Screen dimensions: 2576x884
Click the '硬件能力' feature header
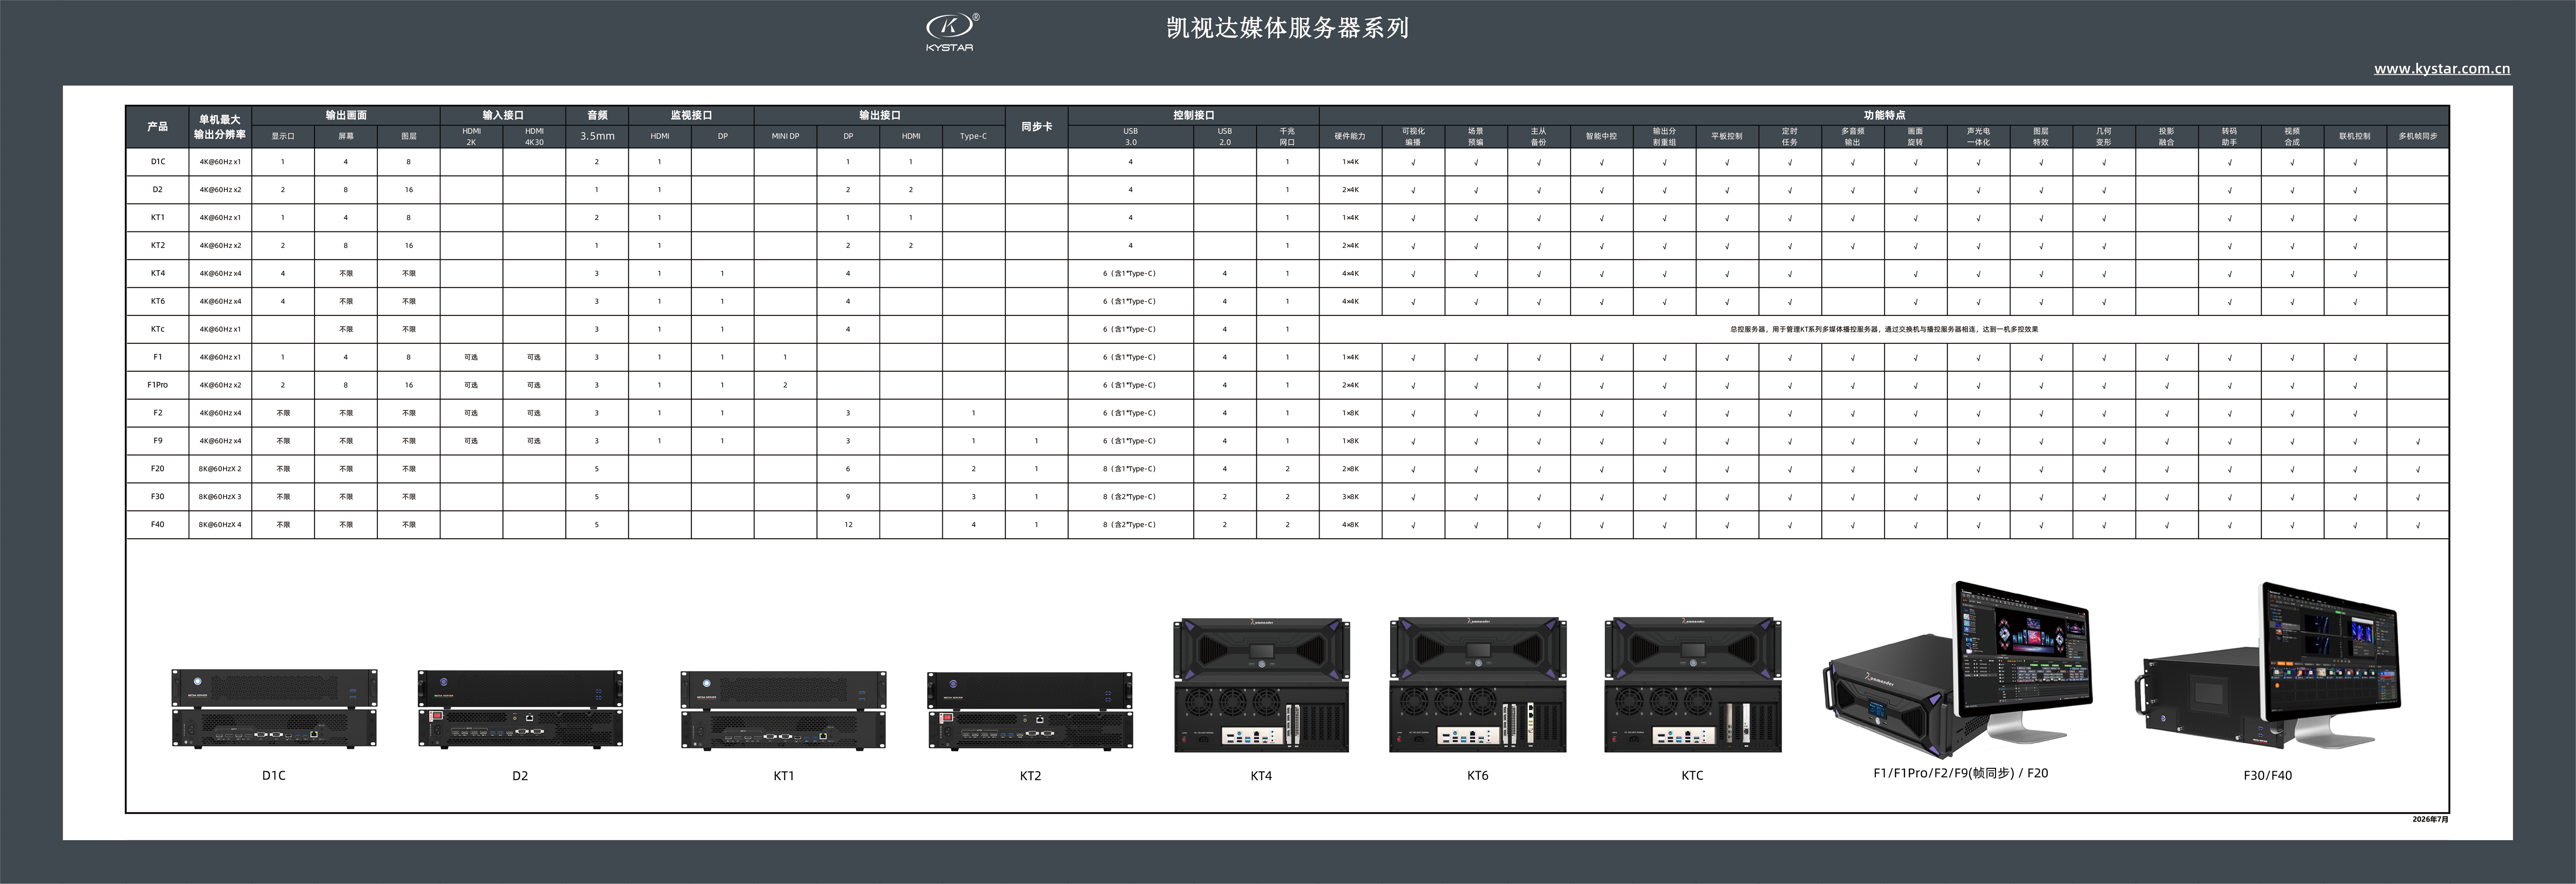point(1350,136)
